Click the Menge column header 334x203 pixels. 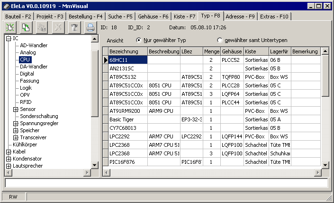tap(211, 51)
